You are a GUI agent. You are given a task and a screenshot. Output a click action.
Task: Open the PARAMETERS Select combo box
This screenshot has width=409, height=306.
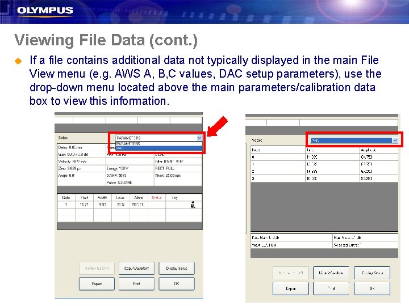[159, 138]
